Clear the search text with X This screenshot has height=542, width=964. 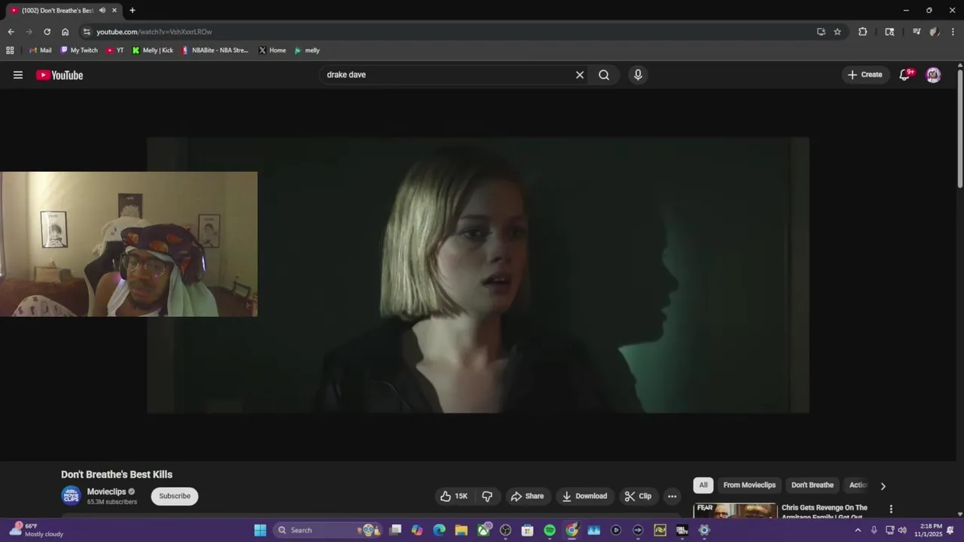[580, 75]
